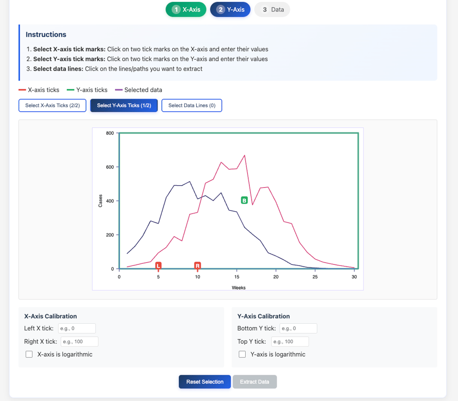Click the 25 tick label on X-axis
This screenshot has width=458, height=401.
315,277
